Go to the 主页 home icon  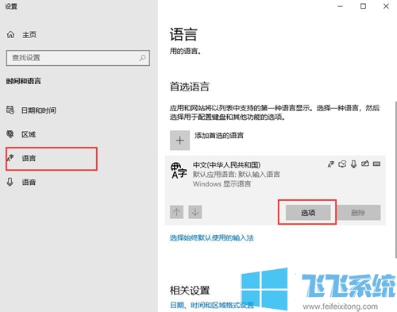coord(10,34)
